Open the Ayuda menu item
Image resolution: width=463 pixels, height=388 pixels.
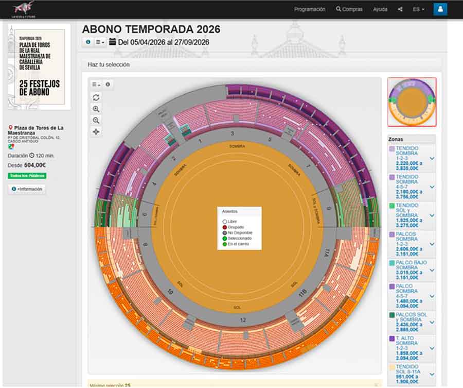click(x=380, y=9)
